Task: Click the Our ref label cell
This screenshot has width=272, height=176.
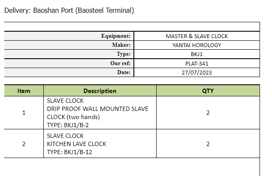Action: 69,63
